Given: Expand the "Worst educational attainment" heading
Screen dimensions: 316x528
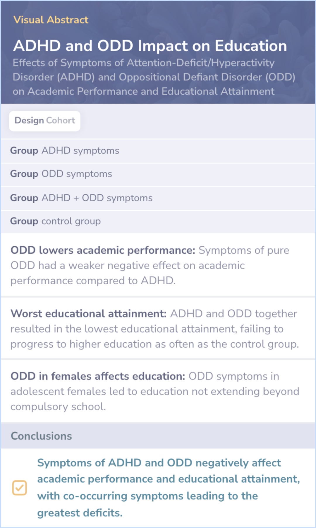Looking at the screenshot, I should coord(88,314).
